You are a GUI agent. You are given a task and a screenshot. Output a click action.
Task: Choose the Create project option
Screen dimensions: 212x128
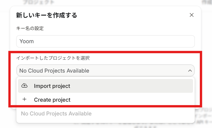coord(105,100)
